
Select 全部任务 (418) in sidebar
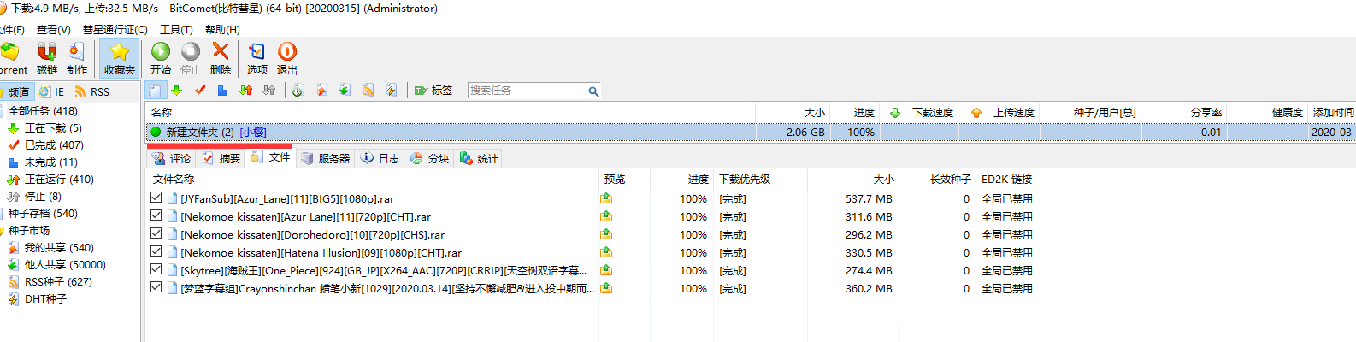pyautogui.click(x=43, y=111)
